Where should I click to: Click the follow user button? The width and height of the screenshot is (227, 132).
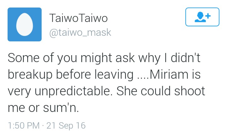202,17
